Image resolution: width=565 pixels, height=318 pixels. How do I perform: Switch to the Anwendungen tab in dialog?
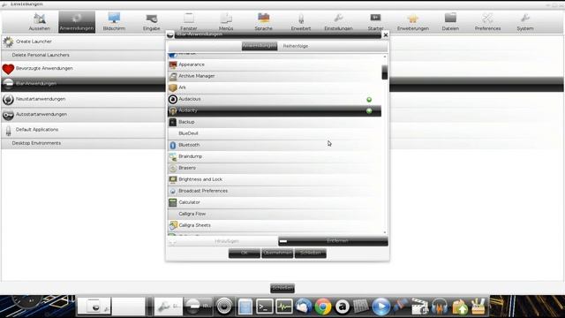pyautogui.click(x=260, y=46)
